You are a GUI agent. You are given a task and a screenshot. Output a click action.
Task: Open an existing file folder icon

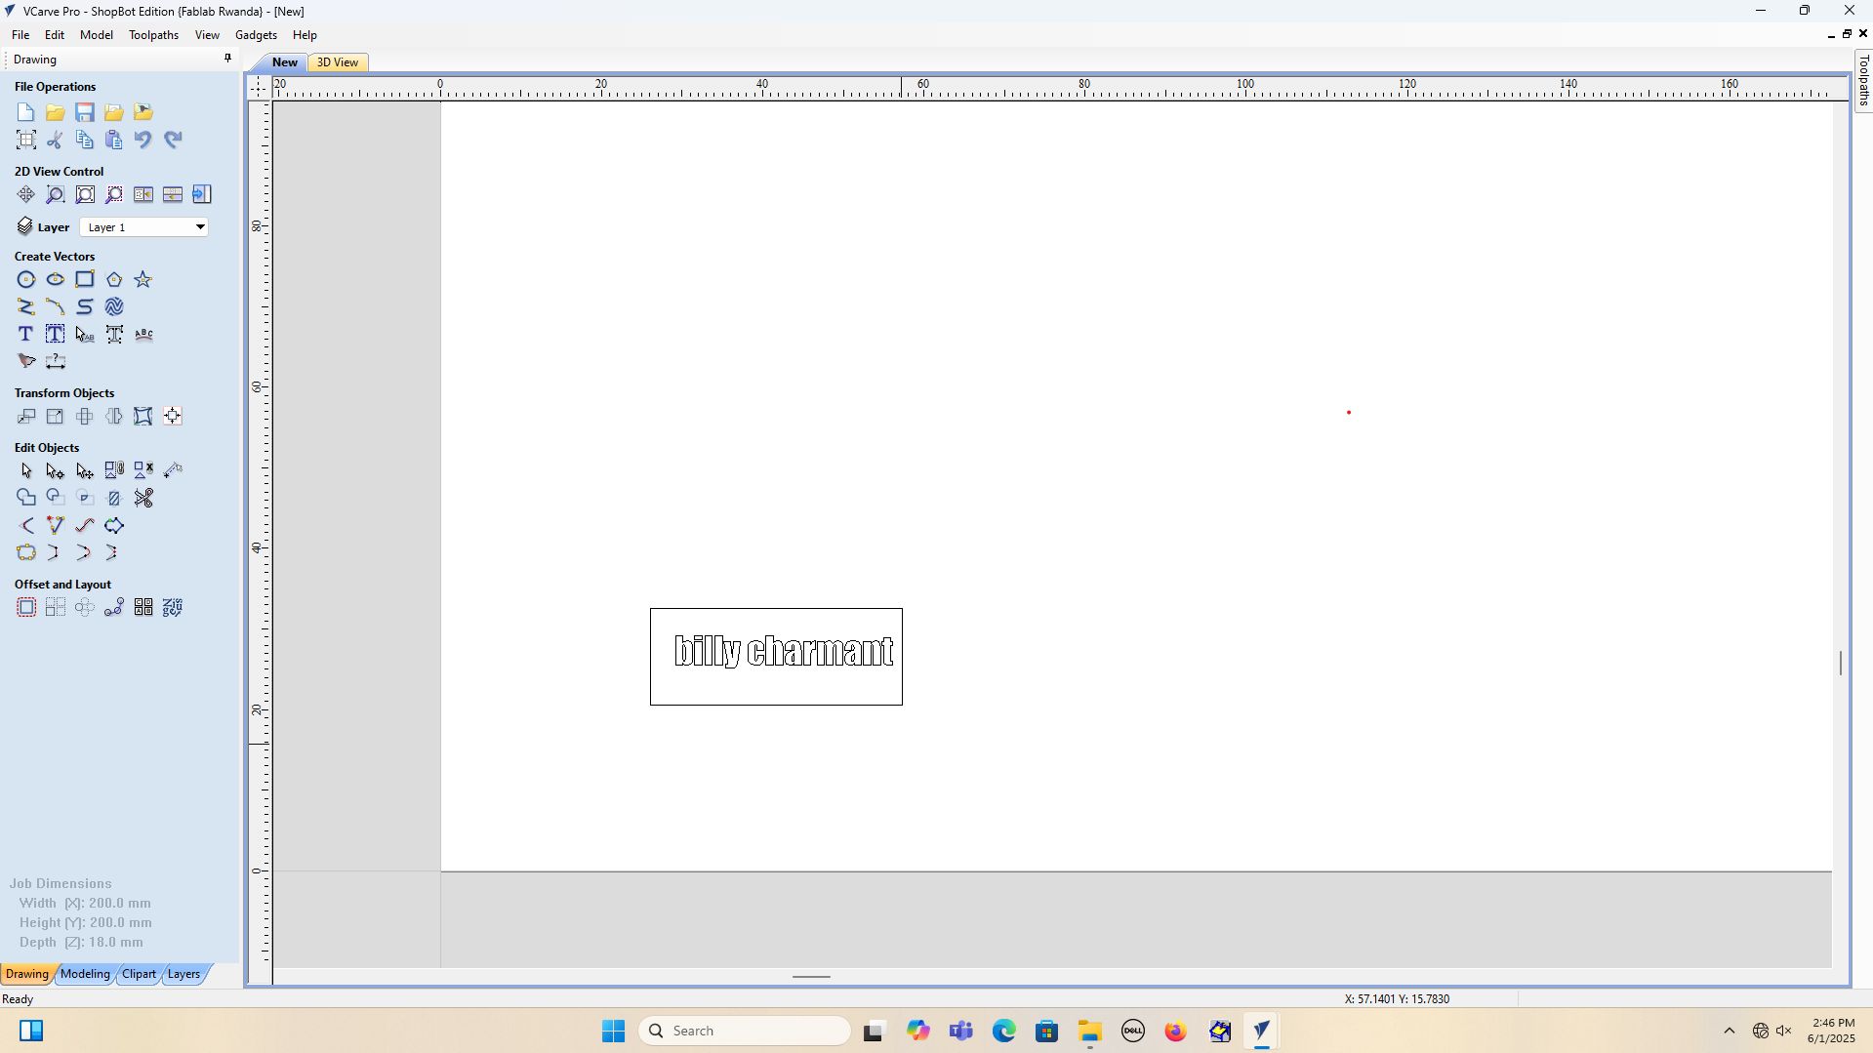(x=56, y=112)
